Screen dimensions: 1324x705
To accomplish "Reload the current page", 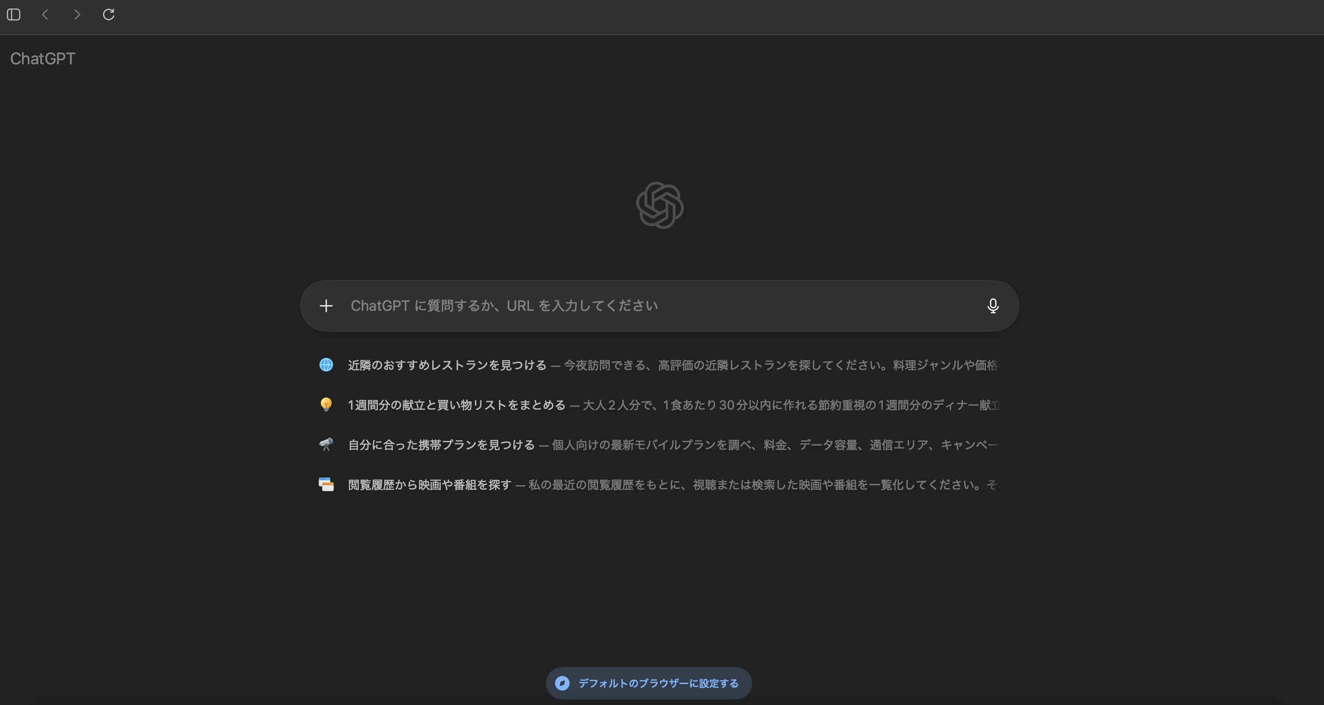I will pos(108,14).
